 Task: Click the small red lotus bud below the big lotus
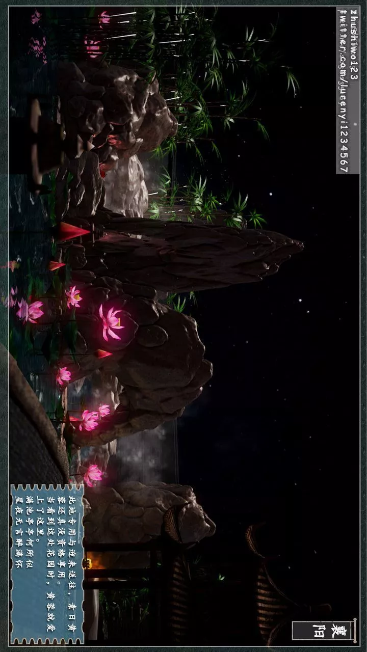point(103,354)
